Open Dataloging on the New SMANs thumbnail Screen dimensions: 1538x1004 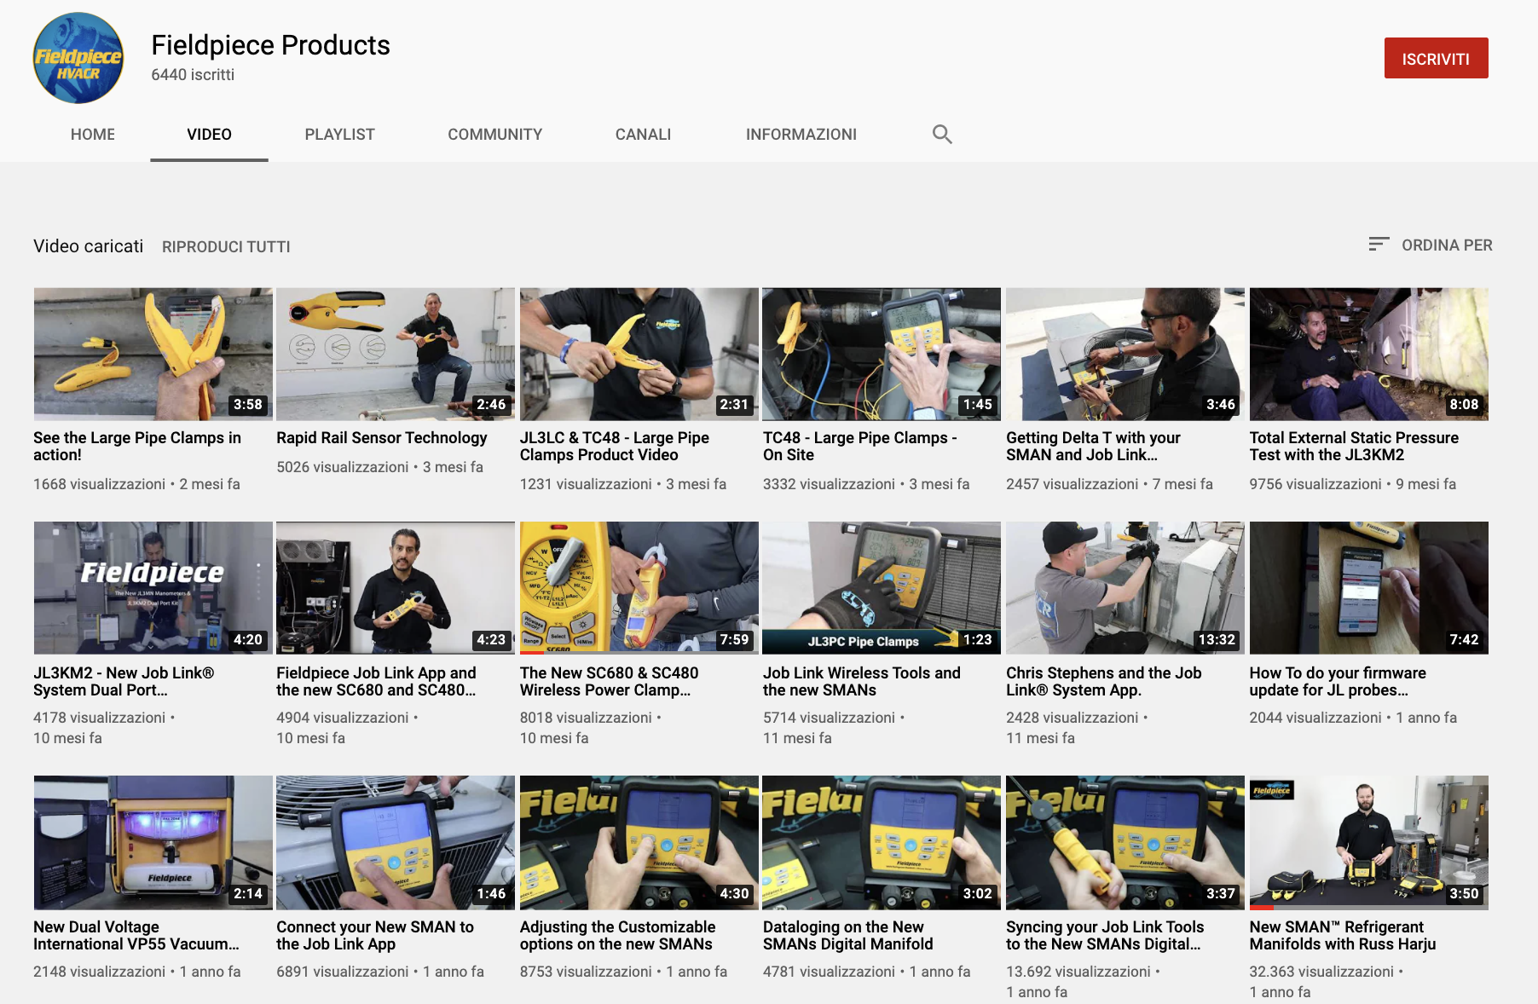point(882,842)
